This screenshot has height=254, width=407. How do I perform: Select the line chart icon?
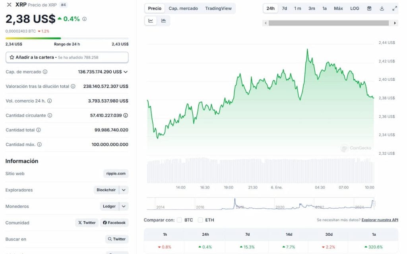click(x=150, y=21)
